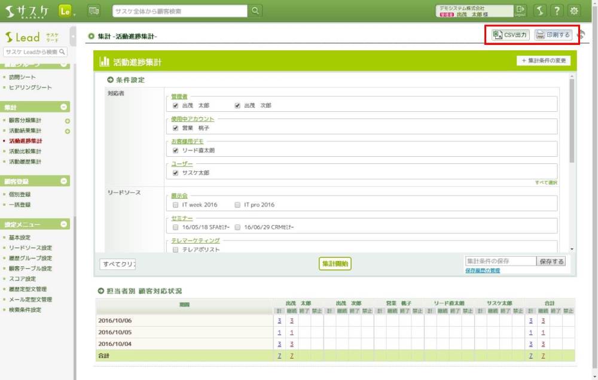Open スコア設定 in the sidebar menu
The image size is (598, 380).
tap(22, 279)
